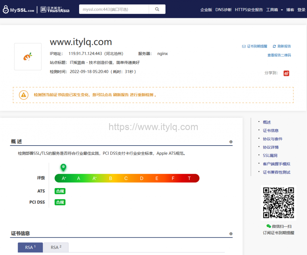Open DNS诊断 from the top navigation

coord(223,9)
